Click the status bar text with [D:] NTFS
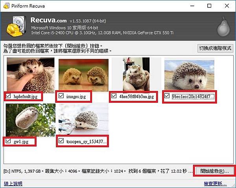Image resolution: width=236 pixels, height=188 pixels. [98, 171]
